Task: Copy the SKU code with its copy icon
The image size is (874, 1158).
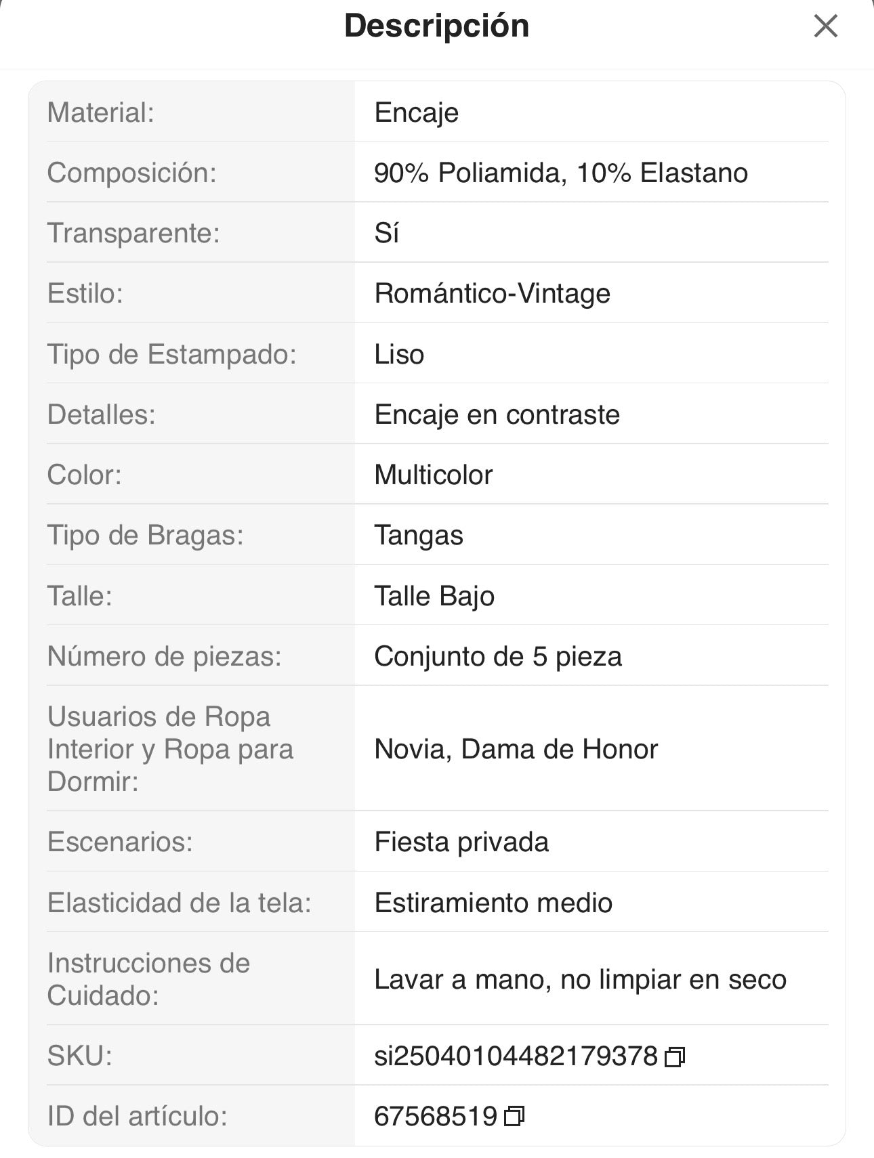Action: [675, 1056]
